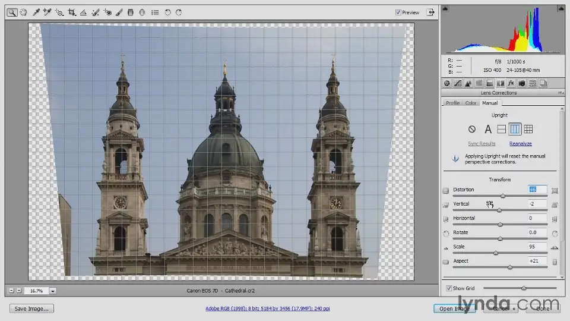Switch to the Color tab
Screen dimensions: 570x321
470,103
